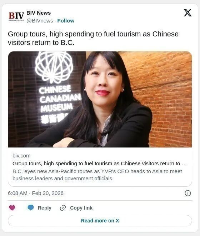
Task: Open the BIV News display name
Action: tap(39, 13)
